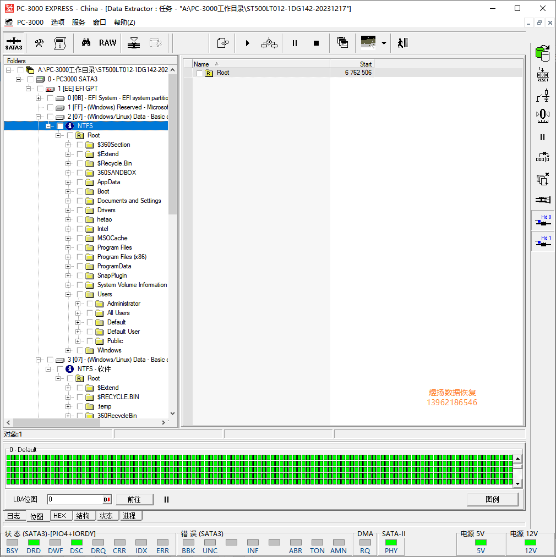The image size is (556, 557).
Task: Open the 帮助(Z) menu
Action: [x=124, y=23]
